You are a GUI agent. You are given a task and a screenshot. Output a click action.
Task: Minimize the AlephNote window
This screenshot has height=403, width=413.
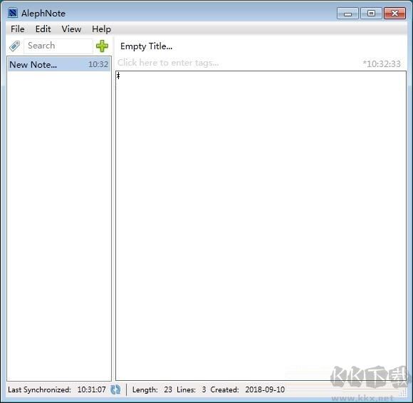click(347, 14)
